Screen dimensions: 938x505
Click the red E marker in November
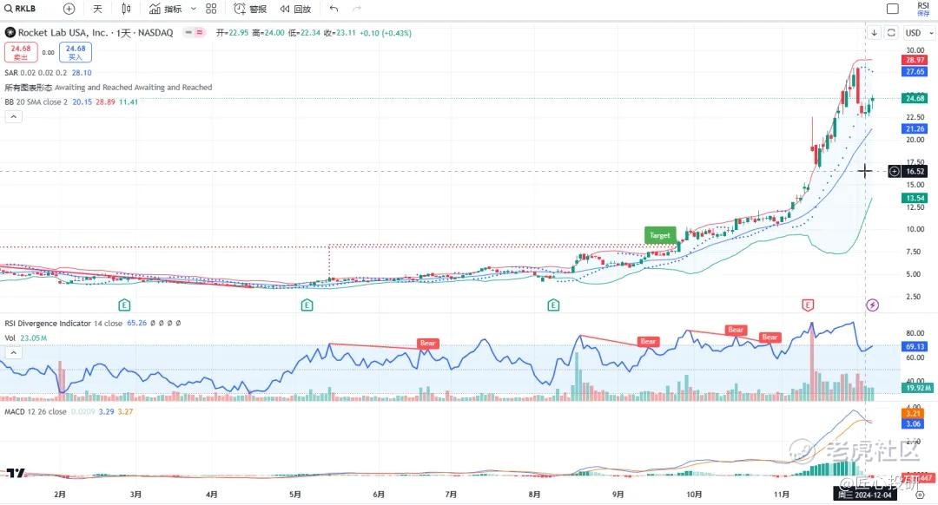click(808, 305)
